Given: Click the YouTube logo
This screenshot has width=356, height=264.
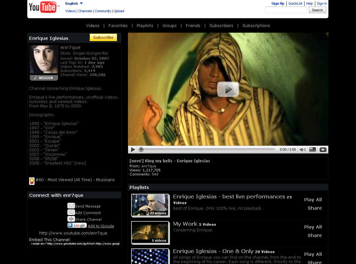Looking at the screenshot, I should pos(44,7).
